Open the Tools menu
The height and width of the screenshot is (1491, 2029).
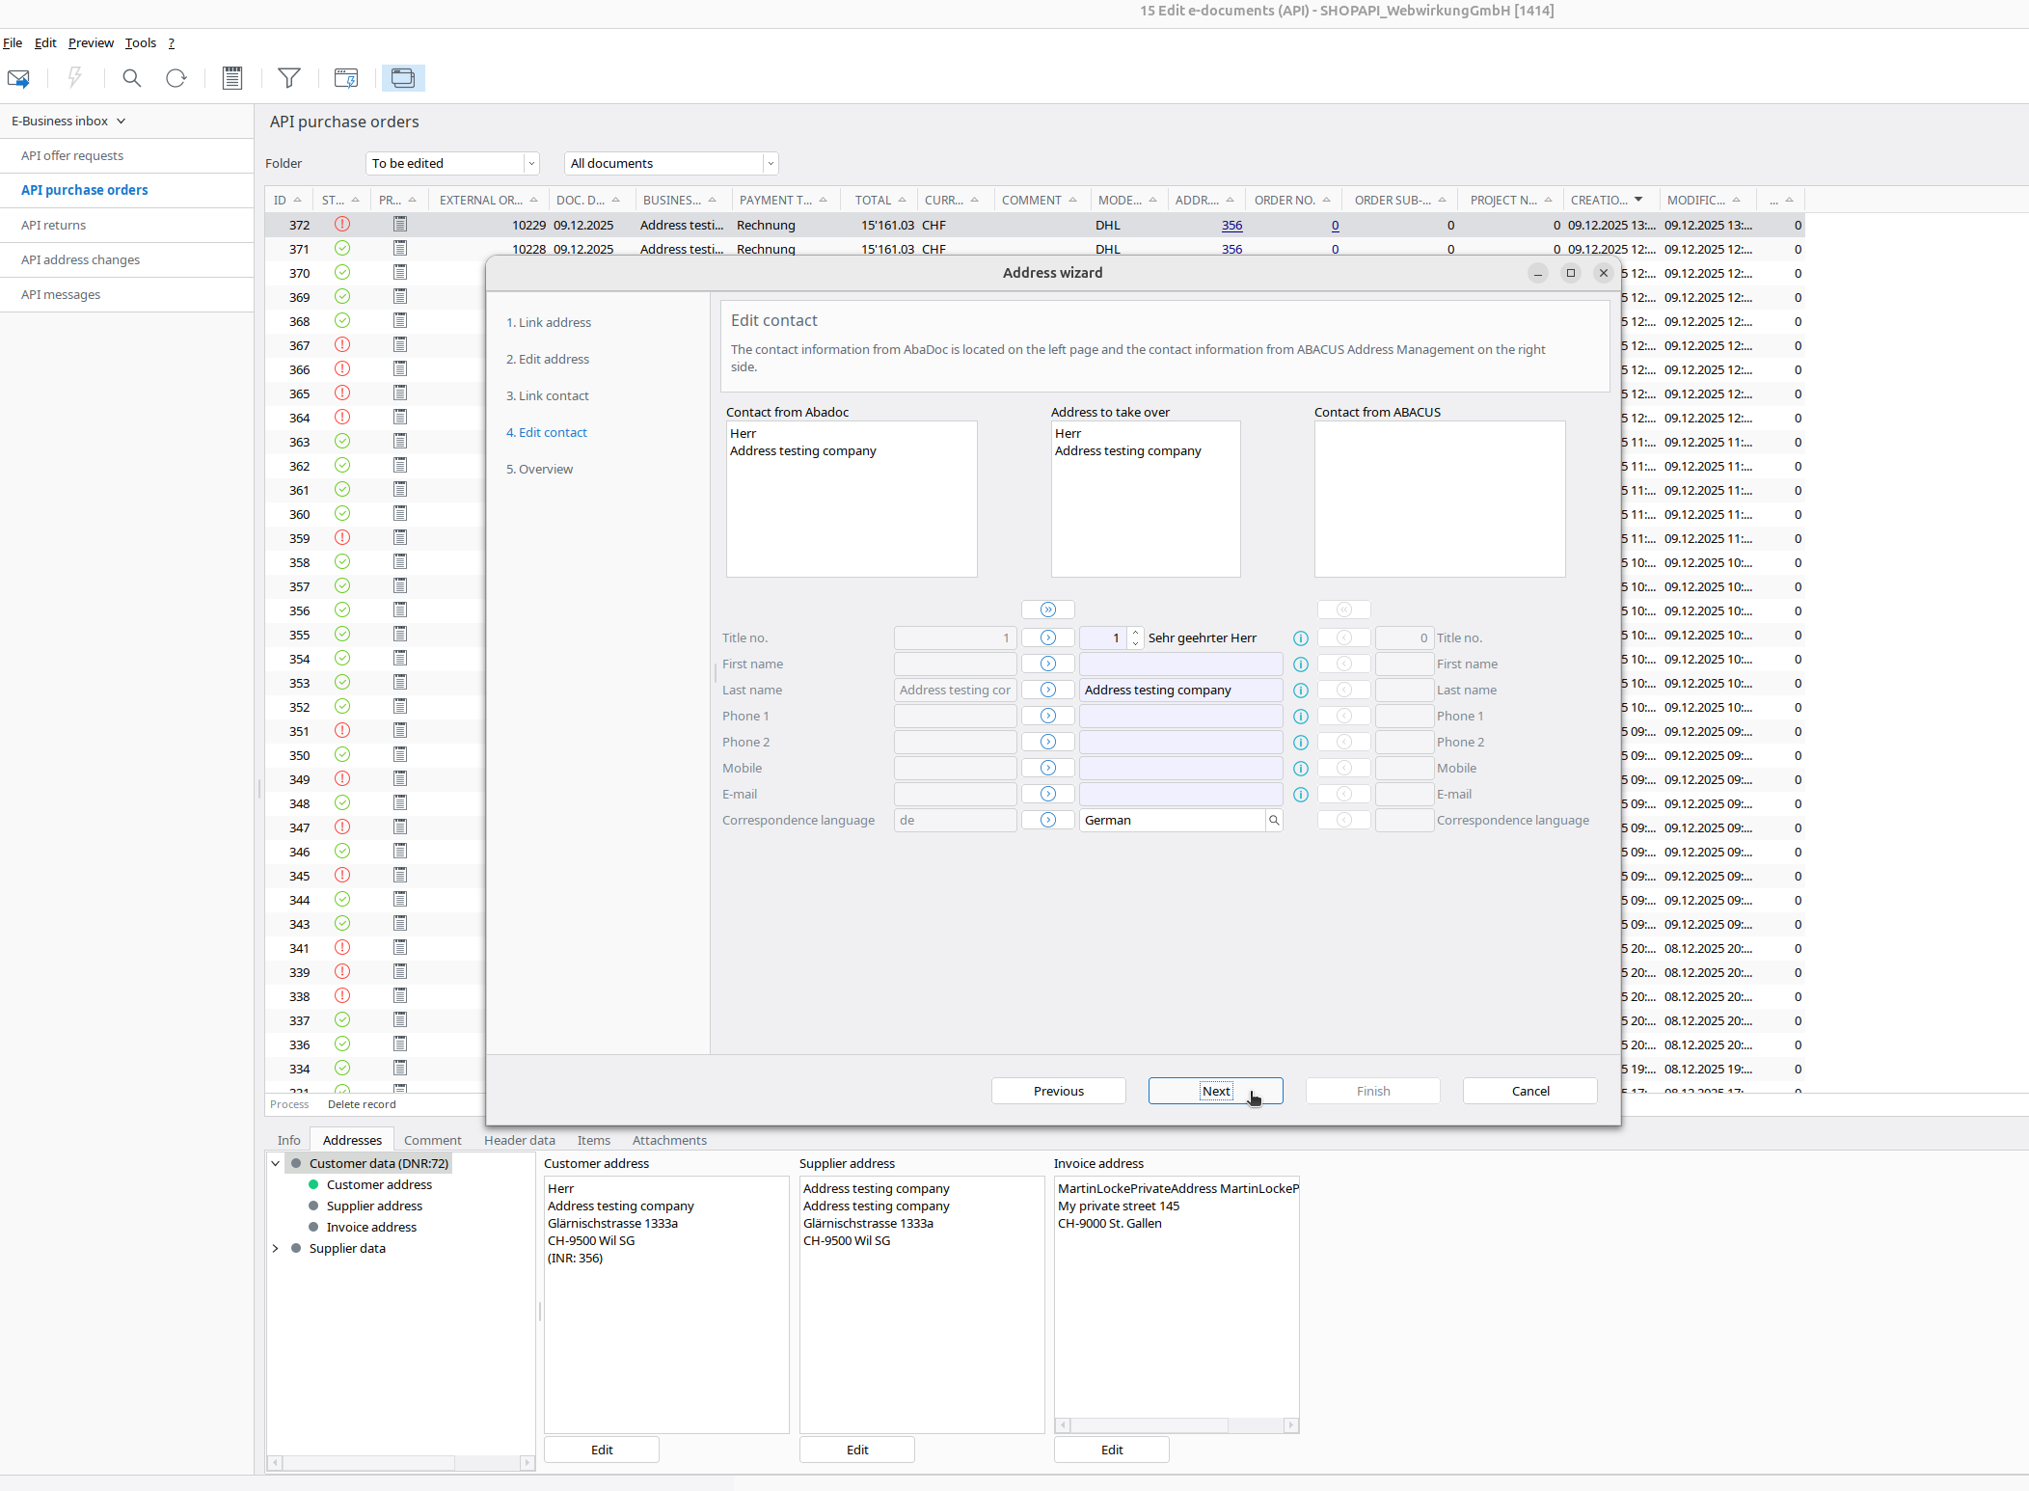pyautogui.click(x=140, y=43)
